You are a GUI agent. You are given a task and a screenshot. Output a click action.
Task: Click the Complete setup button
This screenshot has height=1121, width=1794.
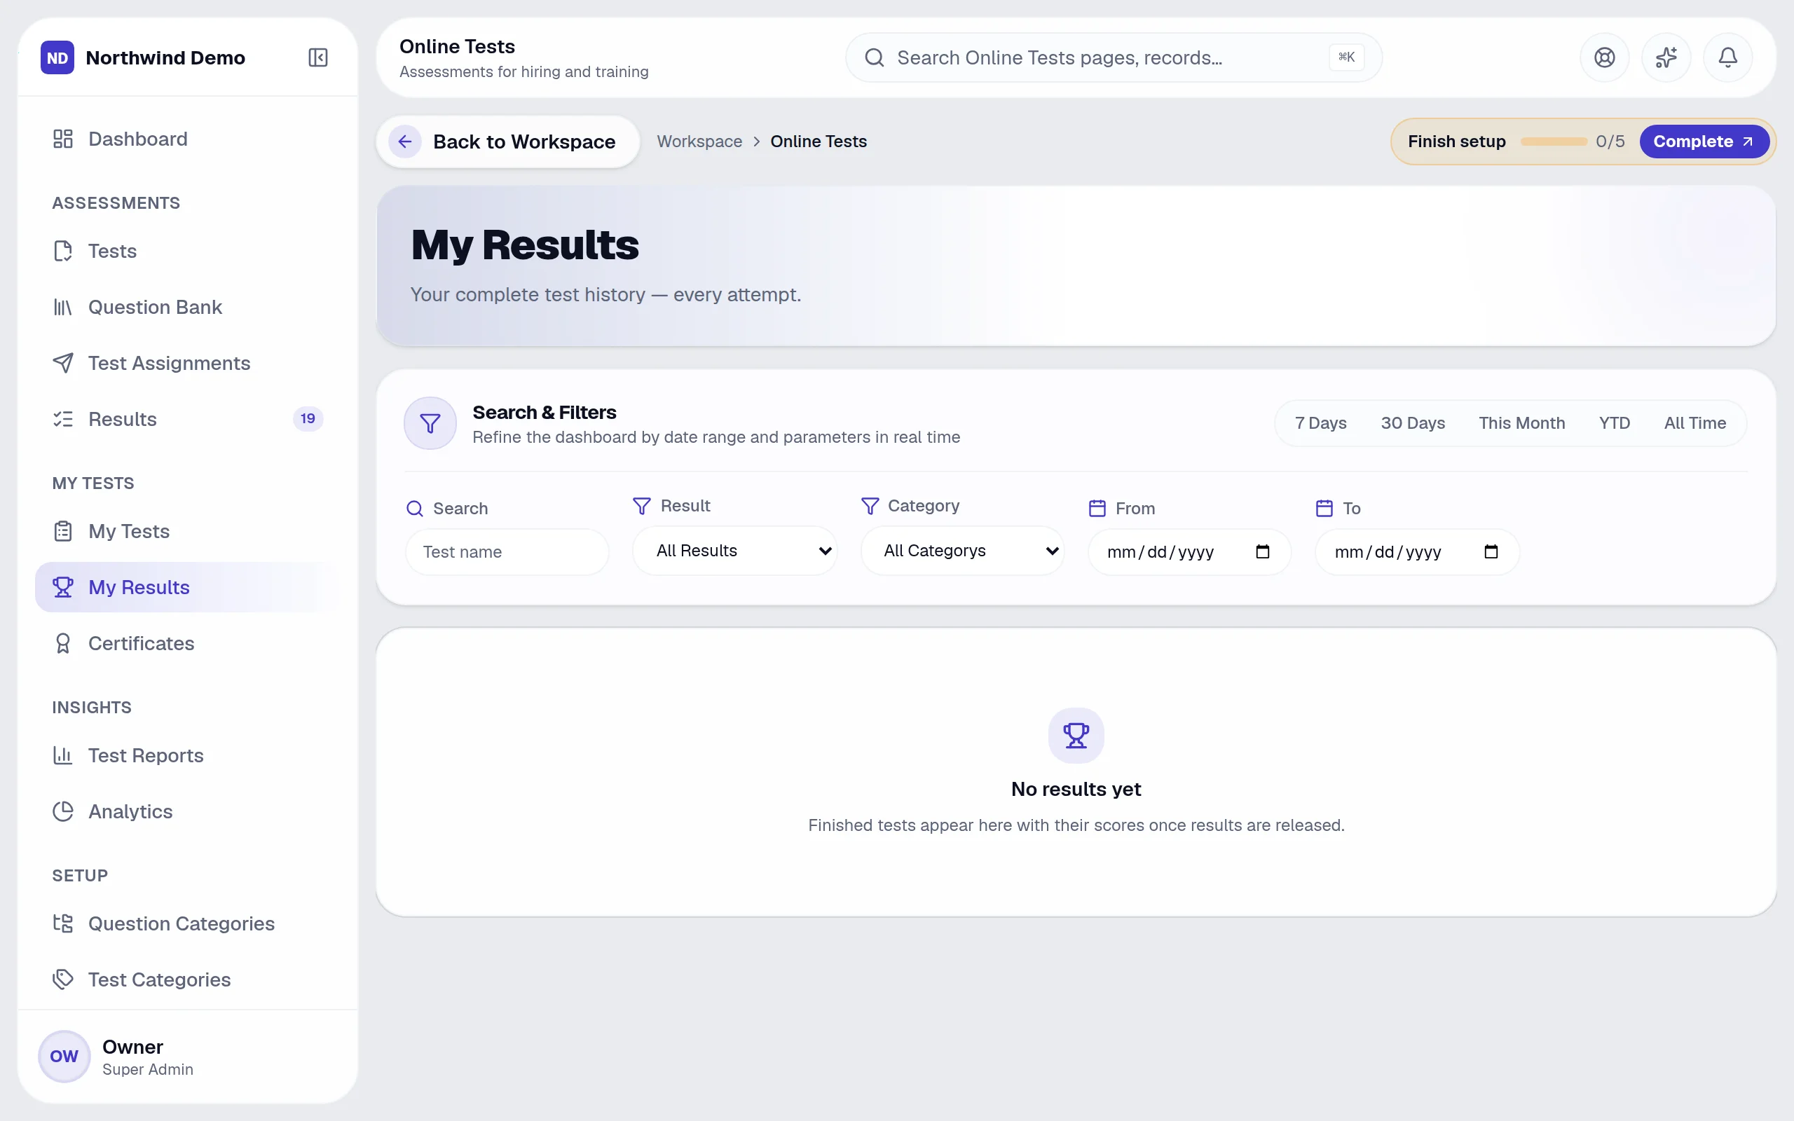point(1704,142)
